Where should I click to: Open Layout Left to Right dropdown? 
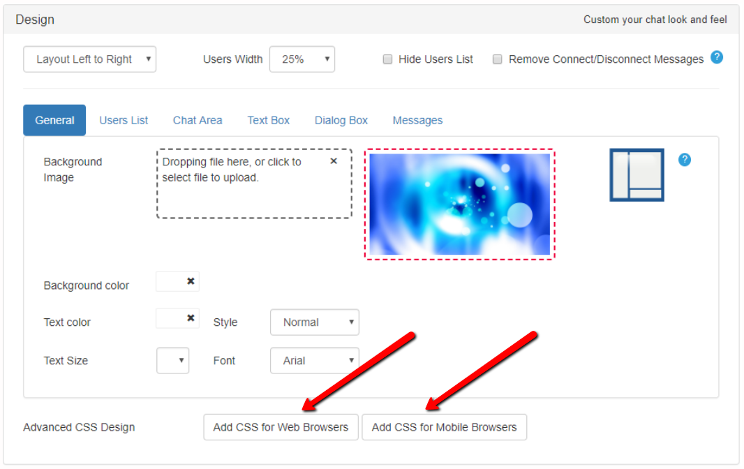[x=90, y=59]
